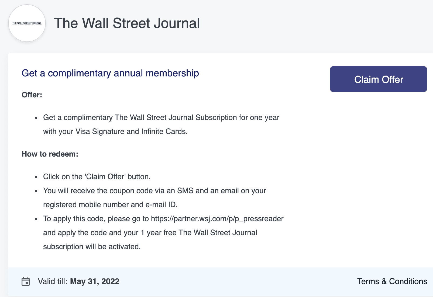433x297 pixels.
Task: Click the "Get a complimentary annual membership" heading
Action: [110, 73]
